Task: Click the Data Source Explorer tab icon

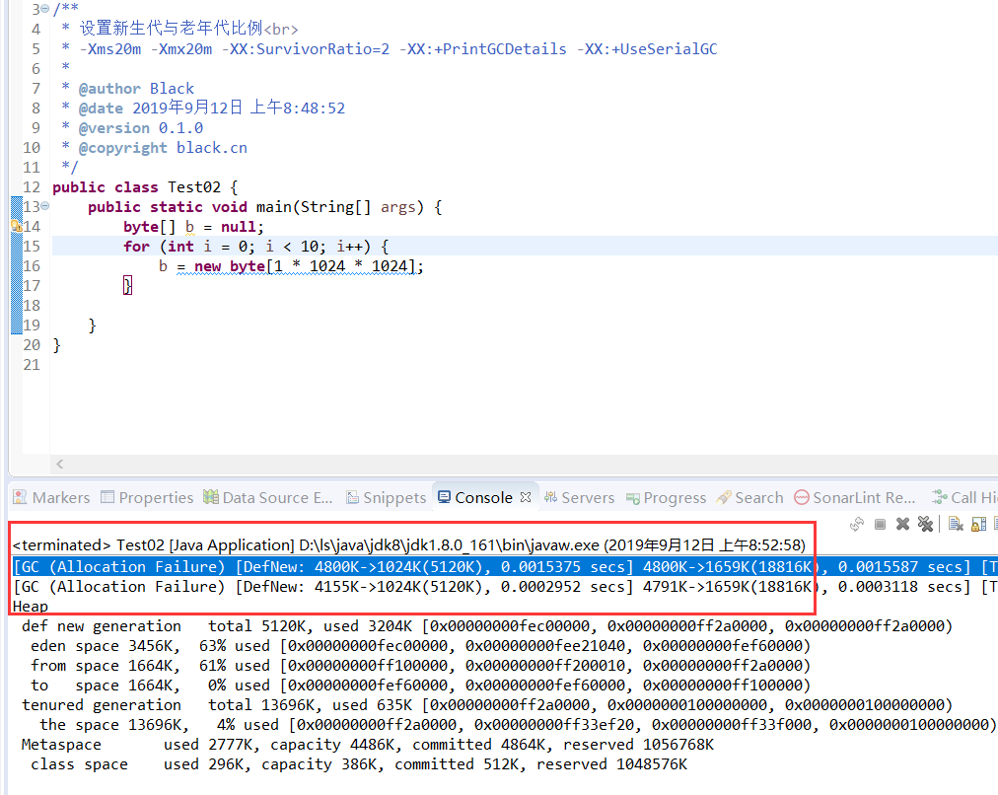Action: [x=211, y=496]
